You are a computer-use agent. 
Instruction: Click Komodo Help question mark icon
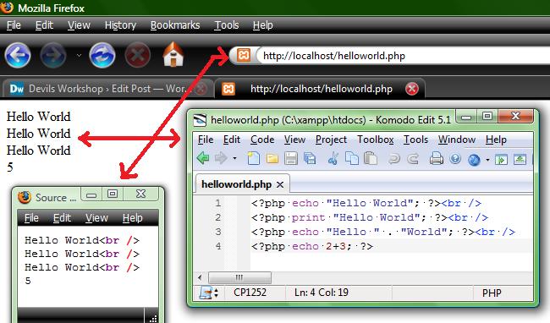click(455, 159)
